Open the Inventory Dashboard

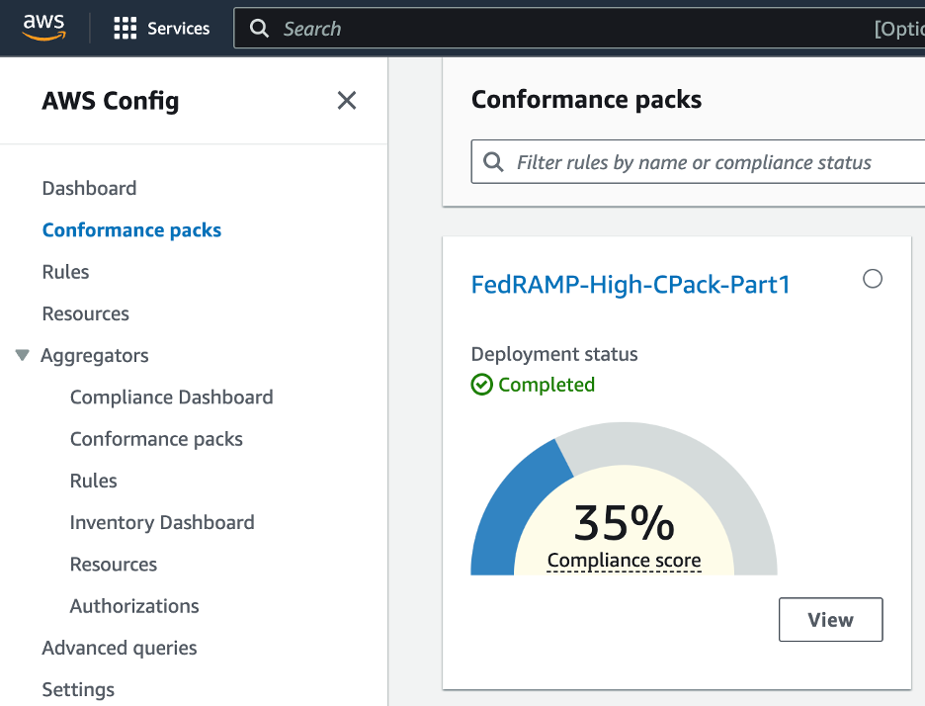162,522
